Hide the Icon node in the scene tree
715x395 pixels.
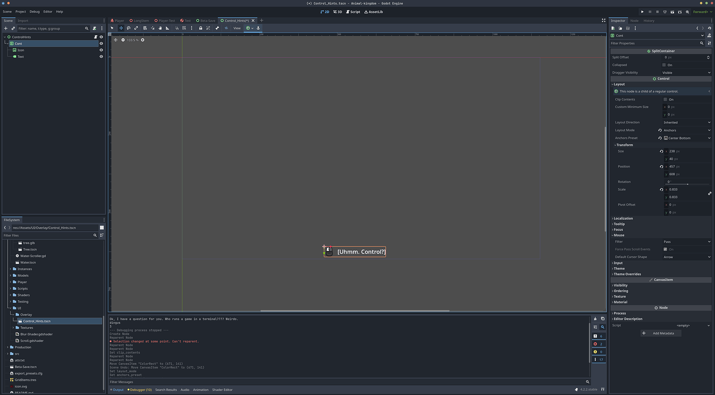point(101,50)
